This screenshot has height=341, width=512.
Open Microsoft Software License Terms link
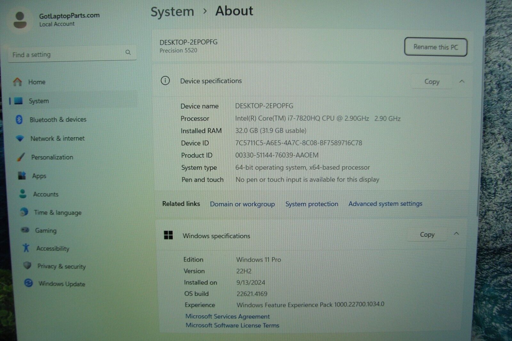[232, 325]
